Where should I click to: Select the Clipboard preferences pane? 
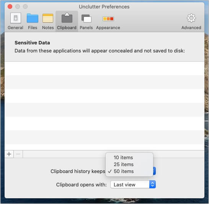tap(67, 21)
